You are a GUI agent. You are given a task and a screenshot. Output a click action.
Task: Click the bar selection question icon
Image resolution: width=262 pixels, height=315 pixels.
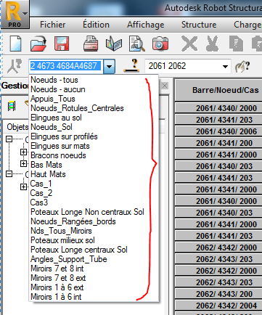point(132,65)
